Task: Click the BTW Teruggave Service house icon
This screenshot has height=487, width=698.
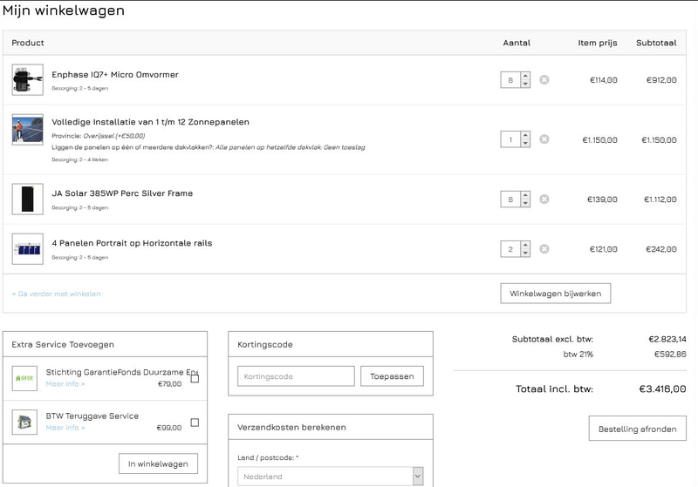Action: [24, 422]
